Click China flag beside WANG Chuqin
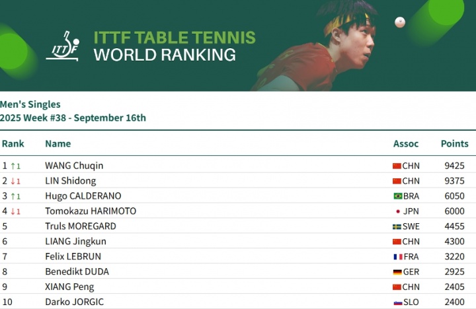The height and width of the screenshot is (309, 476). 397,166
